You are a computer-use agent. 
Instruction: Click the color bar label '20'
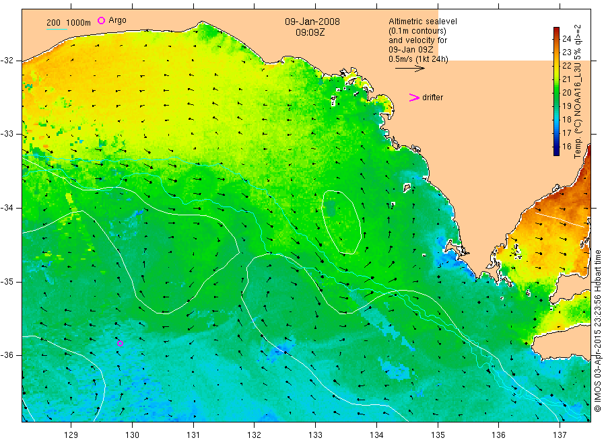coord(566,93)
